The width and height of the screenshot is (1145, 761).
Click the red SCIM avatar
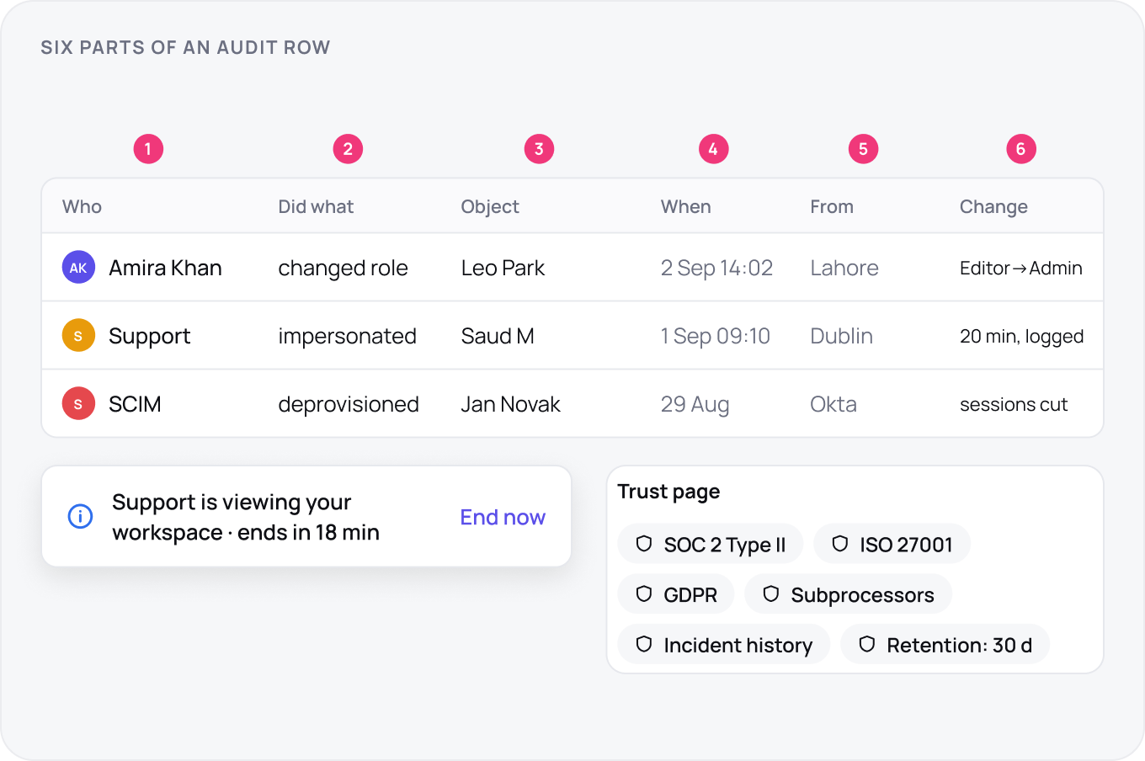[78, 404]
